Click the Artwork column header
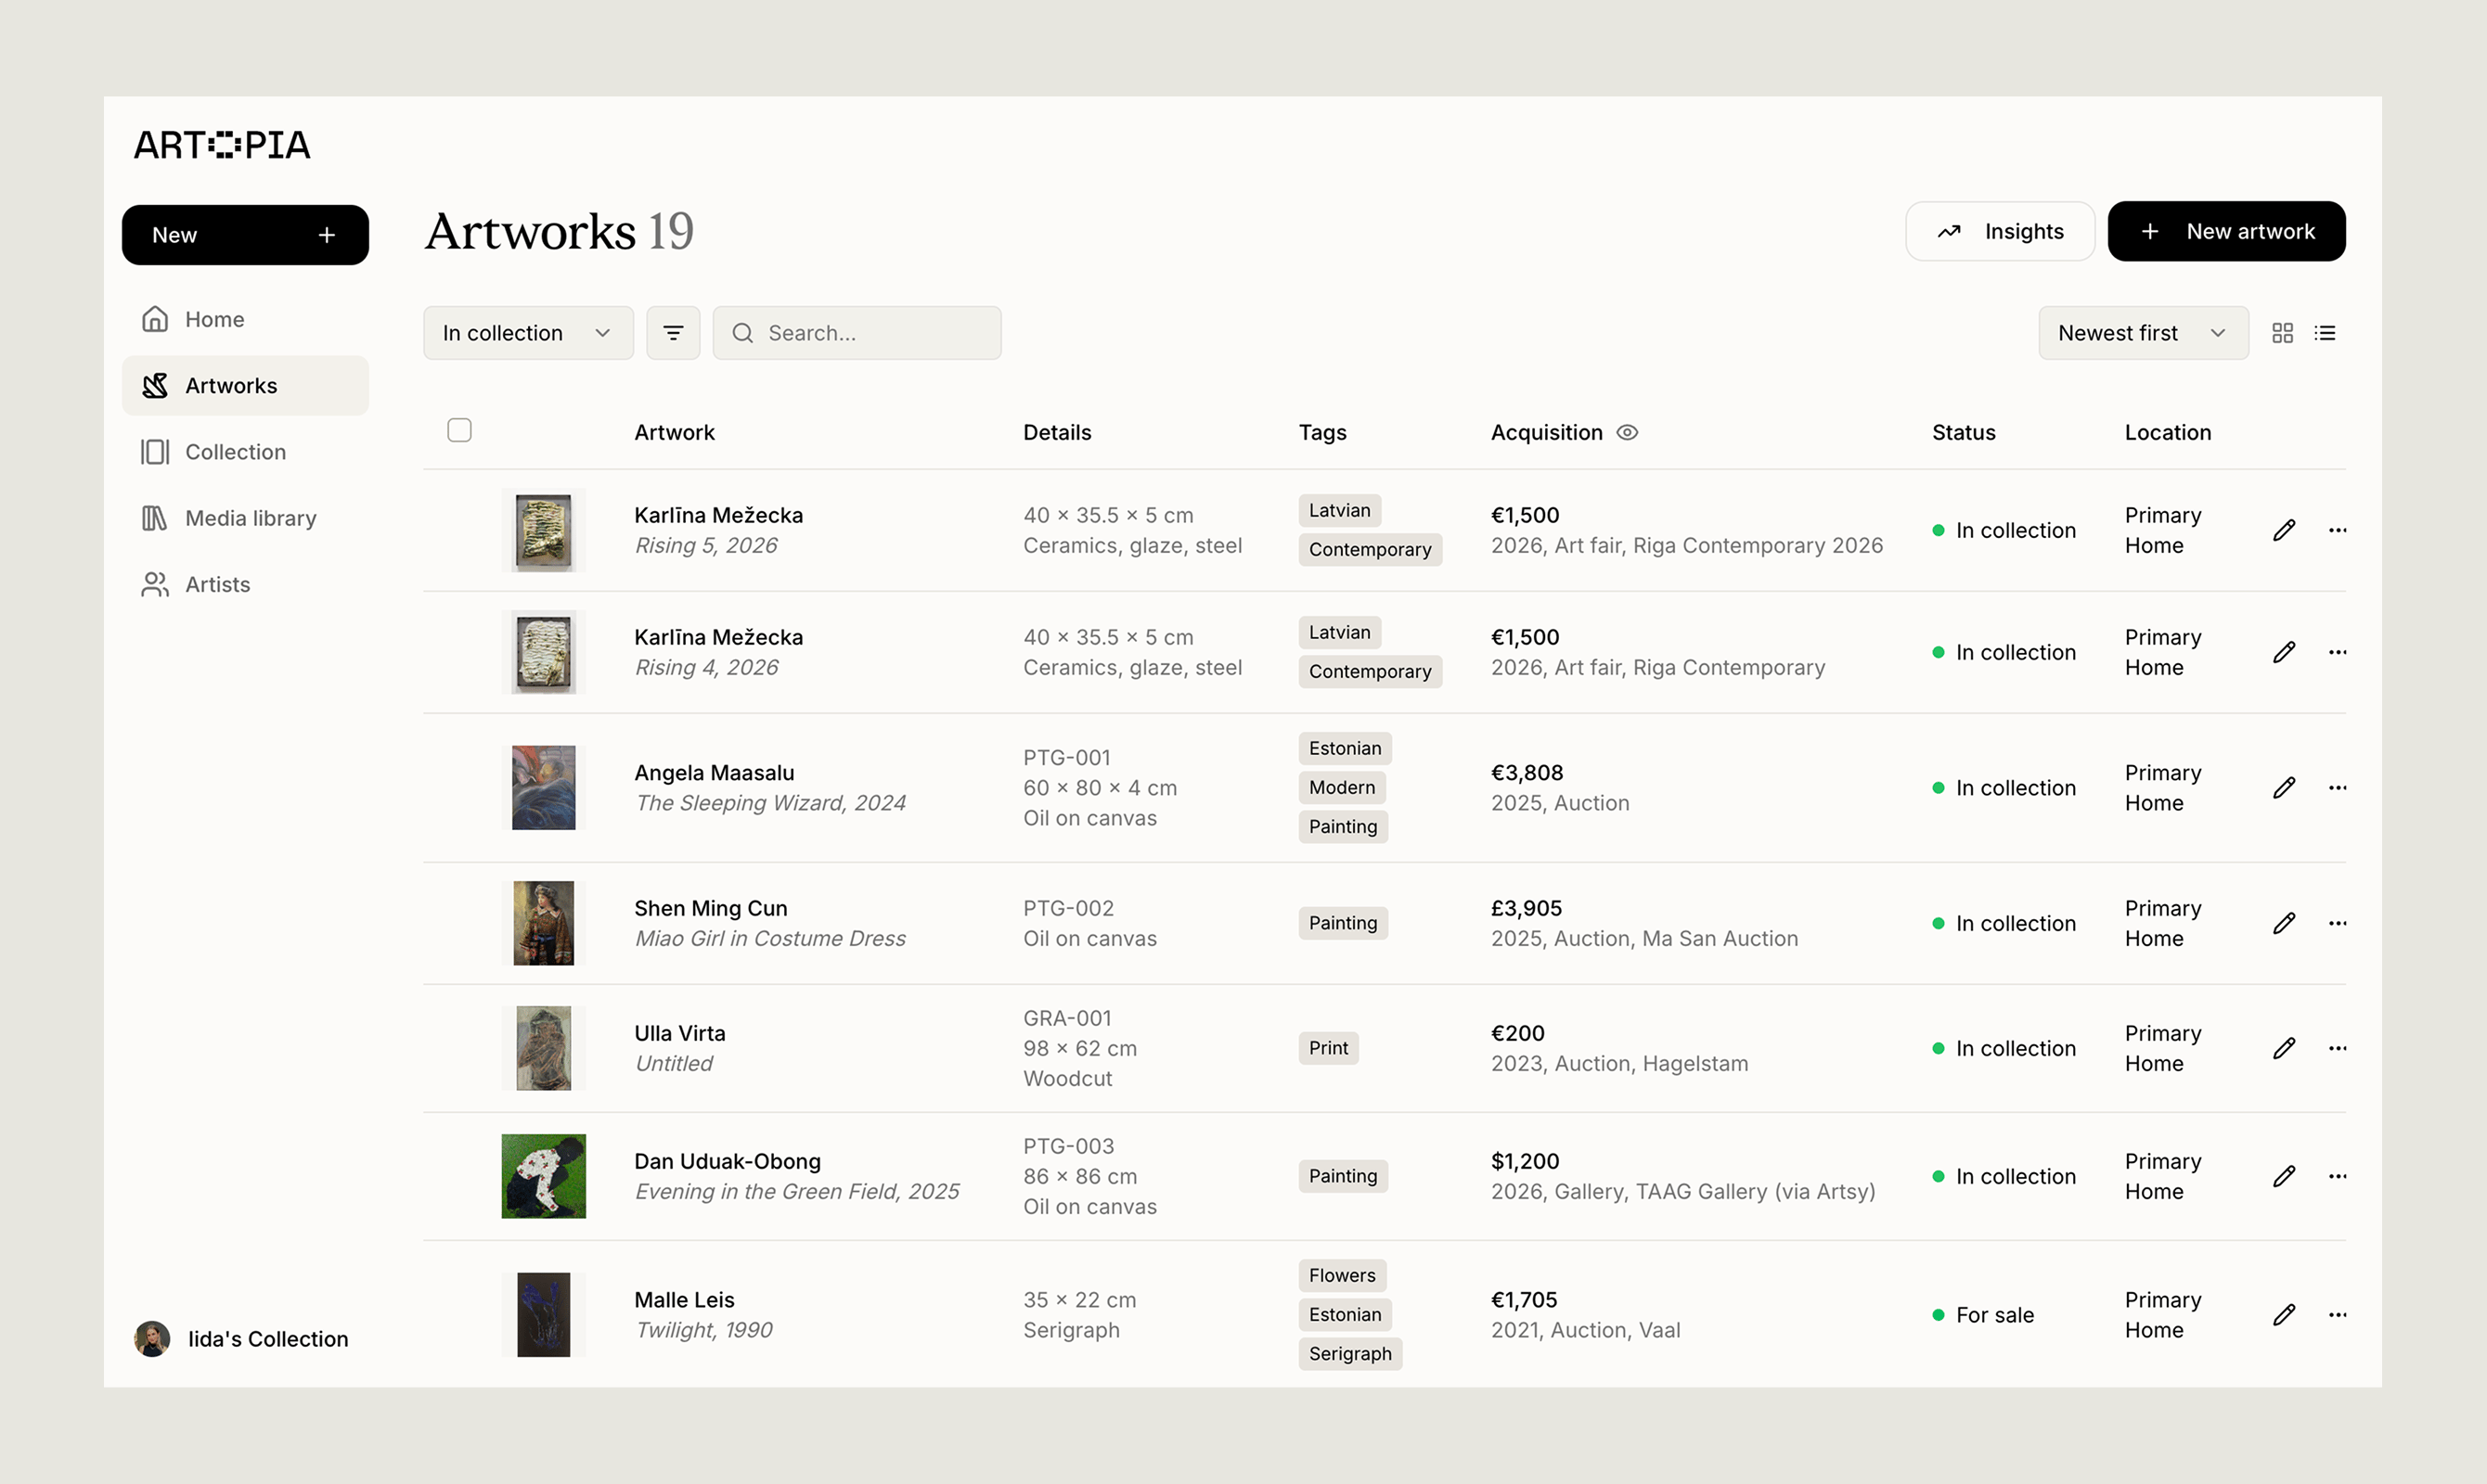The width and height of the screenshot is (2487, 1484). pos(675,432)
